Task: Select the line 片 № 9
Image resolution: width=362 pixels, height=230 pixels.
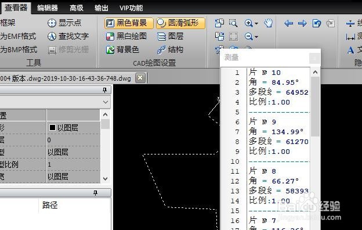Action: pos(262,122)
